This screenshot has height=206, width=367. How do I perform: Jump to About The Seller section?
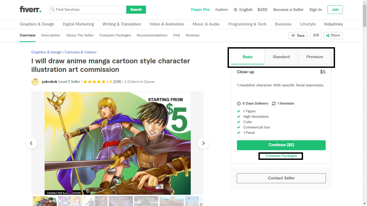(x=80, y=35)
